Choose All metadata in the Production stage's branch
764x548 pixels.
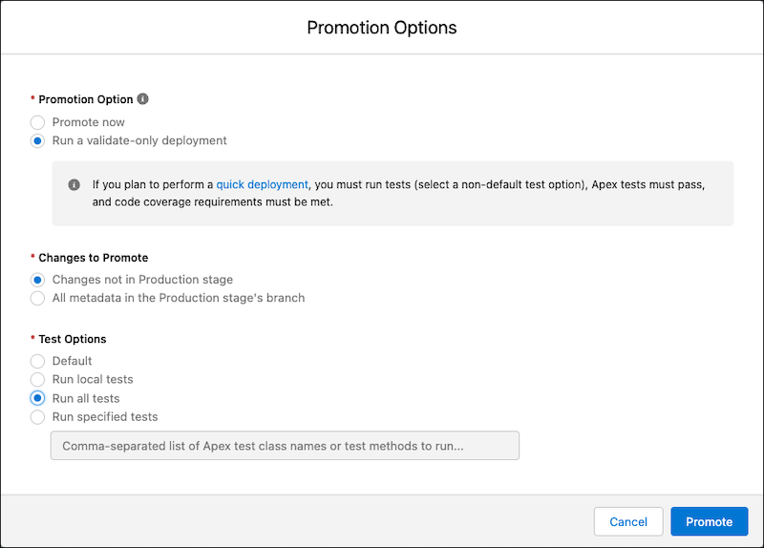(37, 298)
